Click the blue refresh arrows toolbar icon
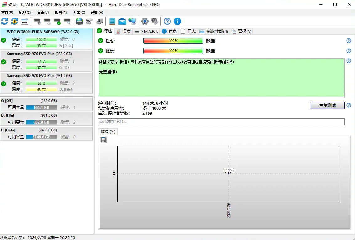 click(x=4, y=21)
